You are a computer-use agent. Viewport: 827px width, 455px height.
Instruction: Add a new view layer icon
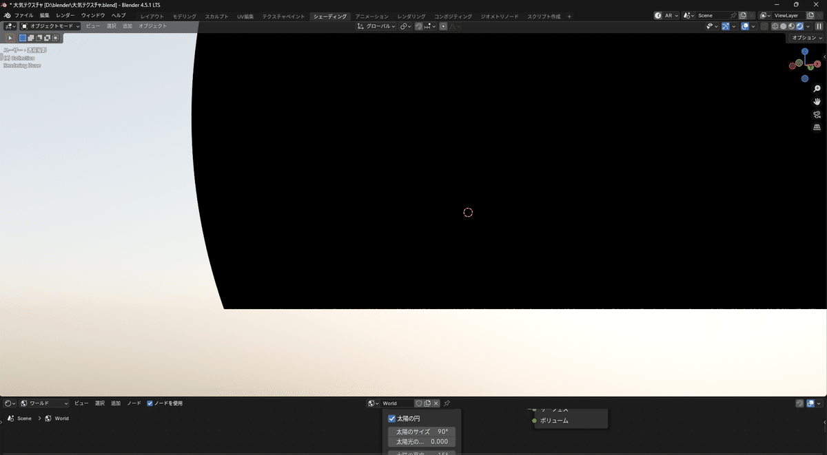point(812,15)
